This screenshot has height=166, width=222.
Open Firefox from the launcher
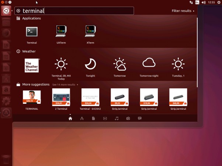tap(6, 33)
